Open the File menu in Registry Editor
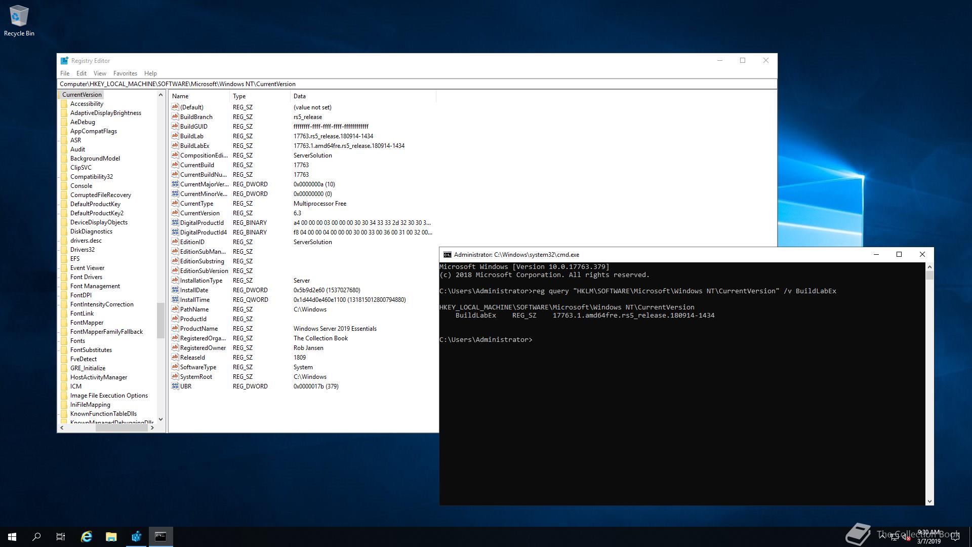The width and height of the screenshot is (972, 547). [x=65, y=73]
